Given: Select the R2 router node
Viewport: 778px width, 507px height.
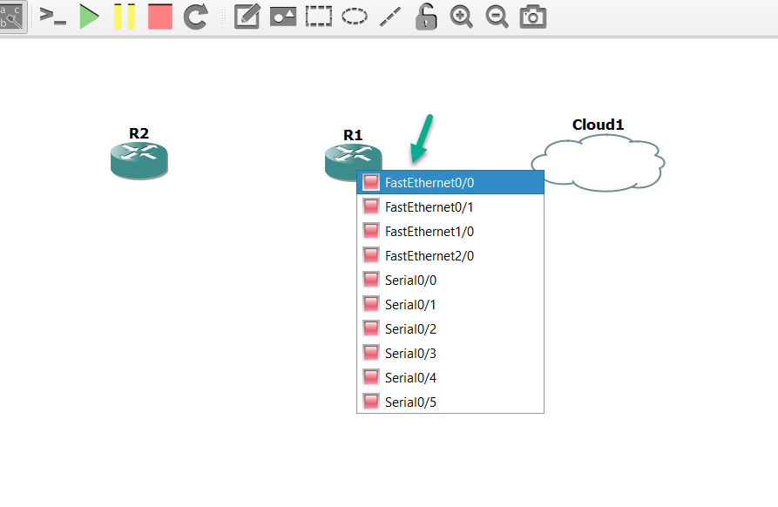Looking at the screenshot, I should (139, 160).
